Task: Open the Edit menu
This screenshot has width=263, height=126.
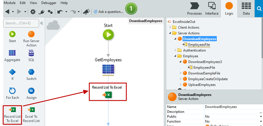Action: (x=23, y=3)
